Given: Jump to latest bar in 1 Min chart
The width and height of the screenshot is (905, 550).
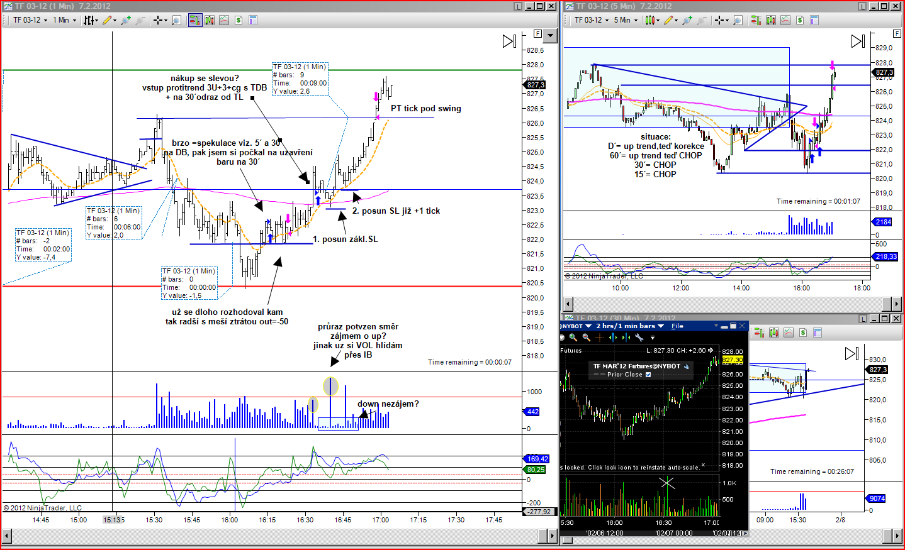Looking at the screenshot, I should click(509, 41).
